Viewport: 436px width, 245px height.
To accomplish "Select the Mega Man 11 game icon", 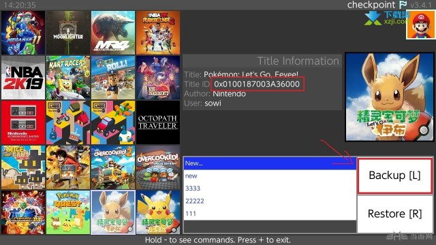I will point(23,33).
